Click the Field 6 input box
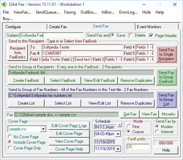Screen dimensions: 183x160 (145, 59)
